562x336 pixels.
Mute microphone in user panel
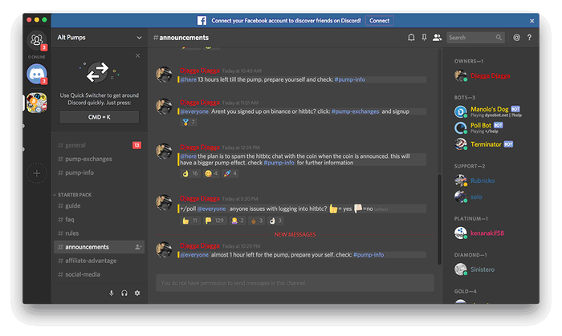click(112, 293)
